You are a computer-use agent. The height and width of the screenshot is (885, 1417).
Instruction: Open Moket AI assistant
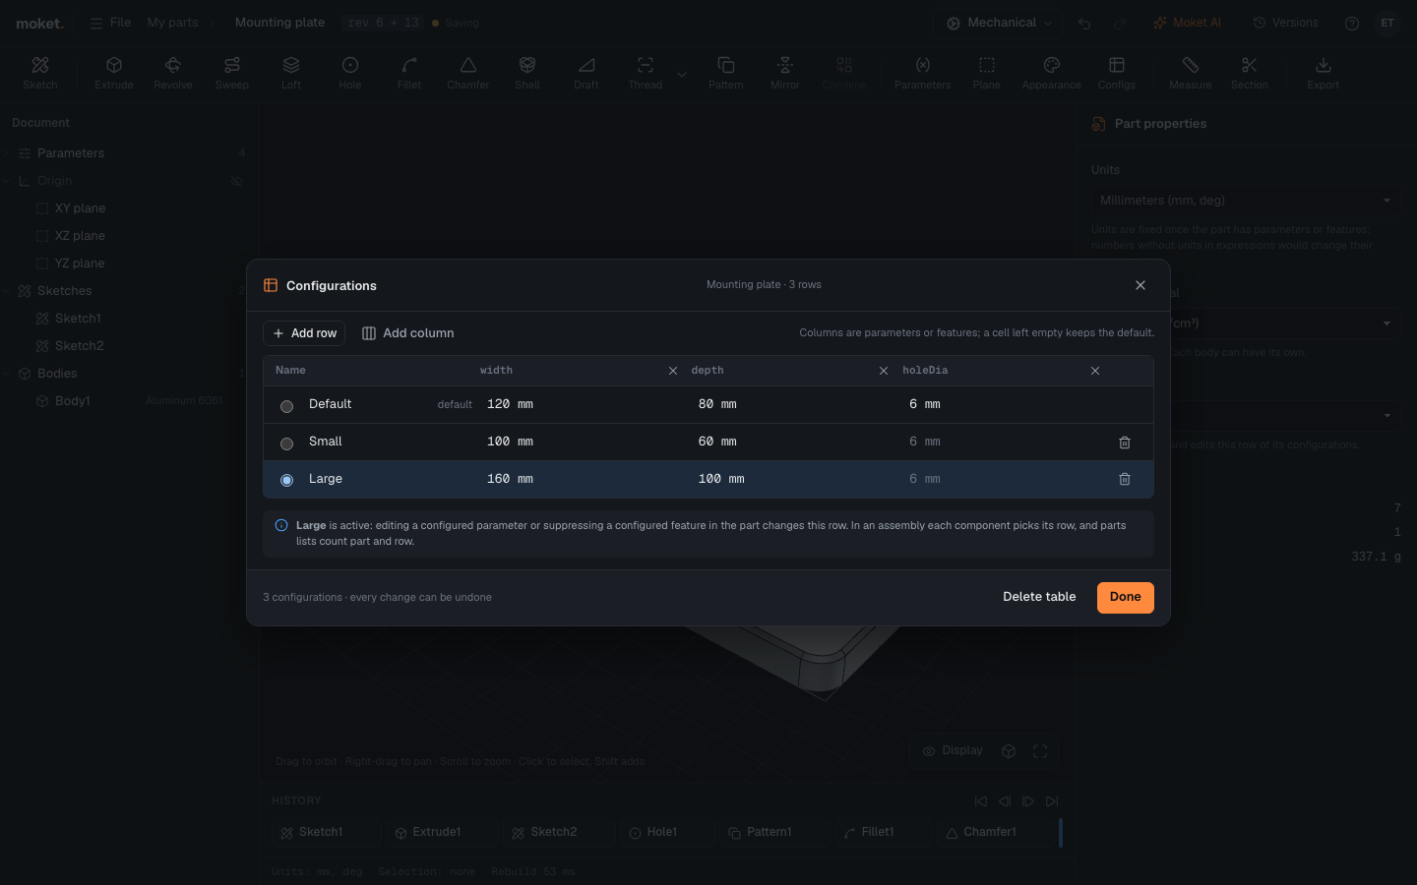point(1187,23)
